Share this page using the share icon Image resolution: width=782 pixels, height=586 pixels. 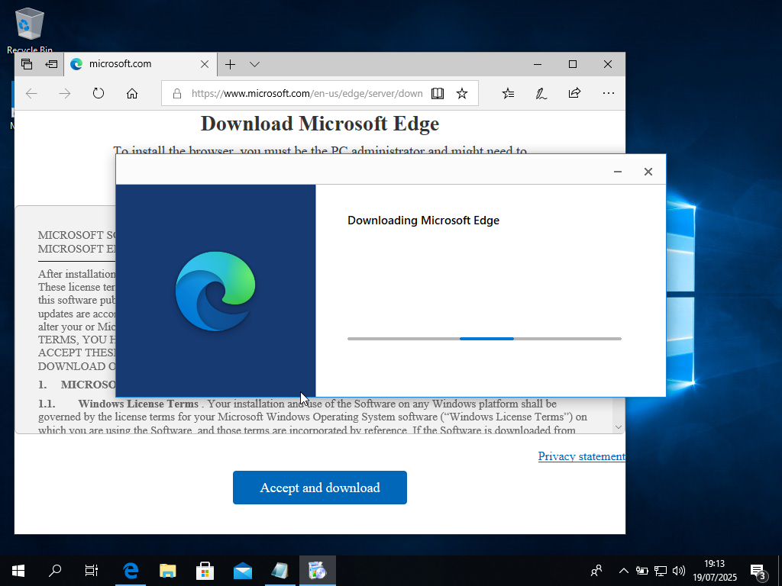click(x=574, y=93)
